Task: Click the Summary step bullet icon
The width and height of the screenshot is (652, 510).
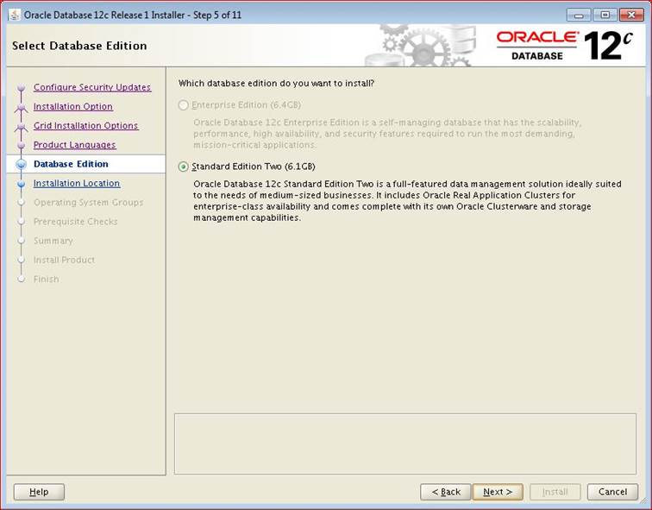Action: [x=21, y=241]
